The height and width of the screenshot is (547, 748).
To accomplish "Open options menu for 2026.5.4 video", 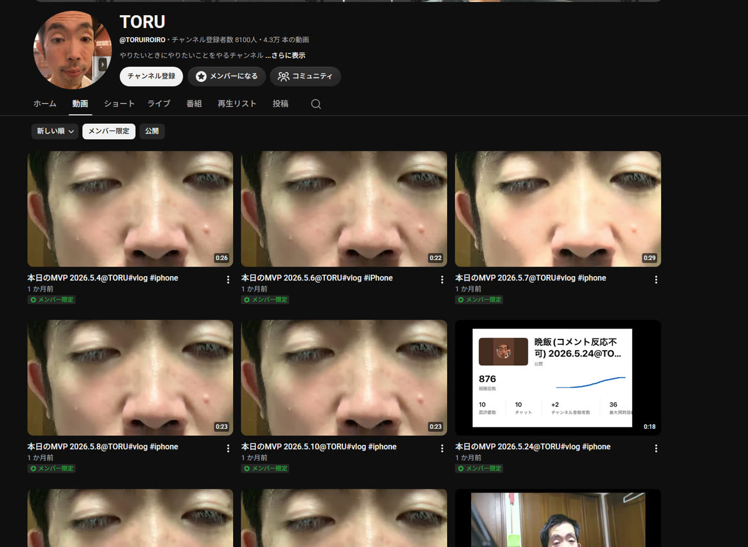I will [228, 279].
